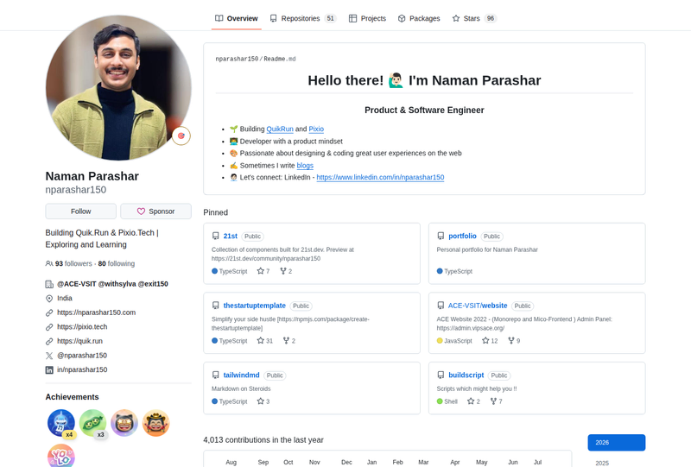Click the status emoji badge on avatar
Image resolution: width=691 pixels, height=467 pixels.
coord(181,136)
